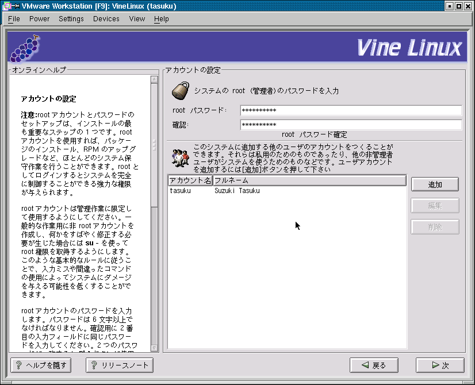This screenshot has height=385, width=475.
Task: Click the フルネーム column header
Action: (309, 181)
